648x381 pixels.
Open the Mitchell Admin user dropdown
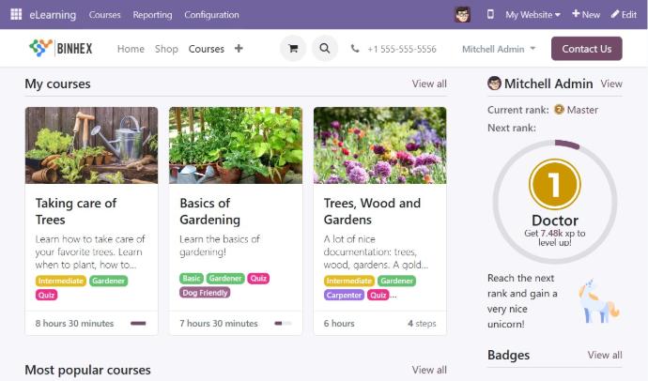pyautogui.click(x=499, y=49)
